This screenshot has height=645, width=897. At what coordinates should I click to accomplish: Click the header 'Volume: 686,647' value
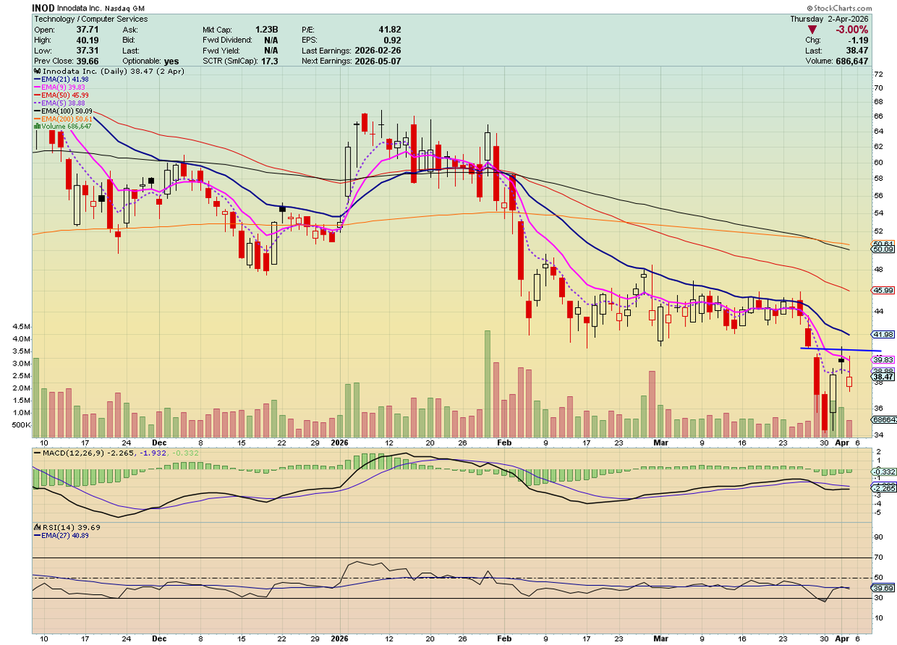(x=853, y=61)
